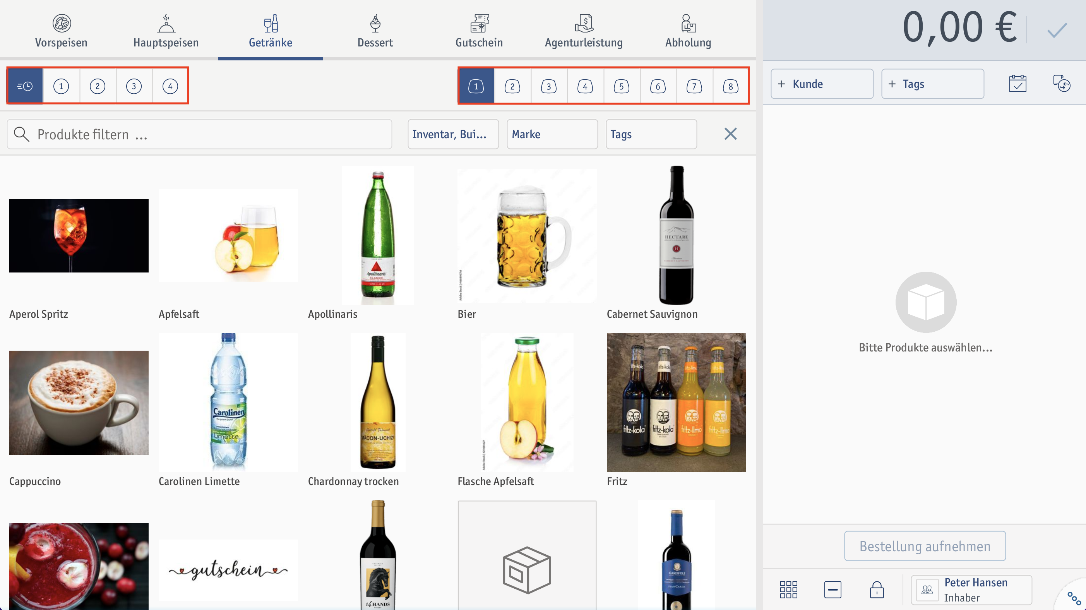Clear the filters with the X icon
This screenshot has height=610, width=1086.
(x=731, y=134)
